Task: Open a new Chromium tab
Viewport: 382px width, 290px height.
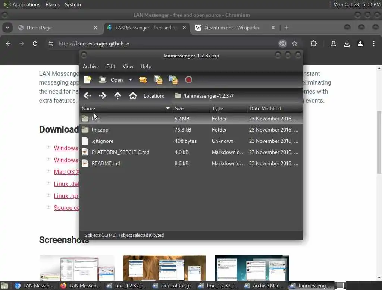Action: [286, 28]
